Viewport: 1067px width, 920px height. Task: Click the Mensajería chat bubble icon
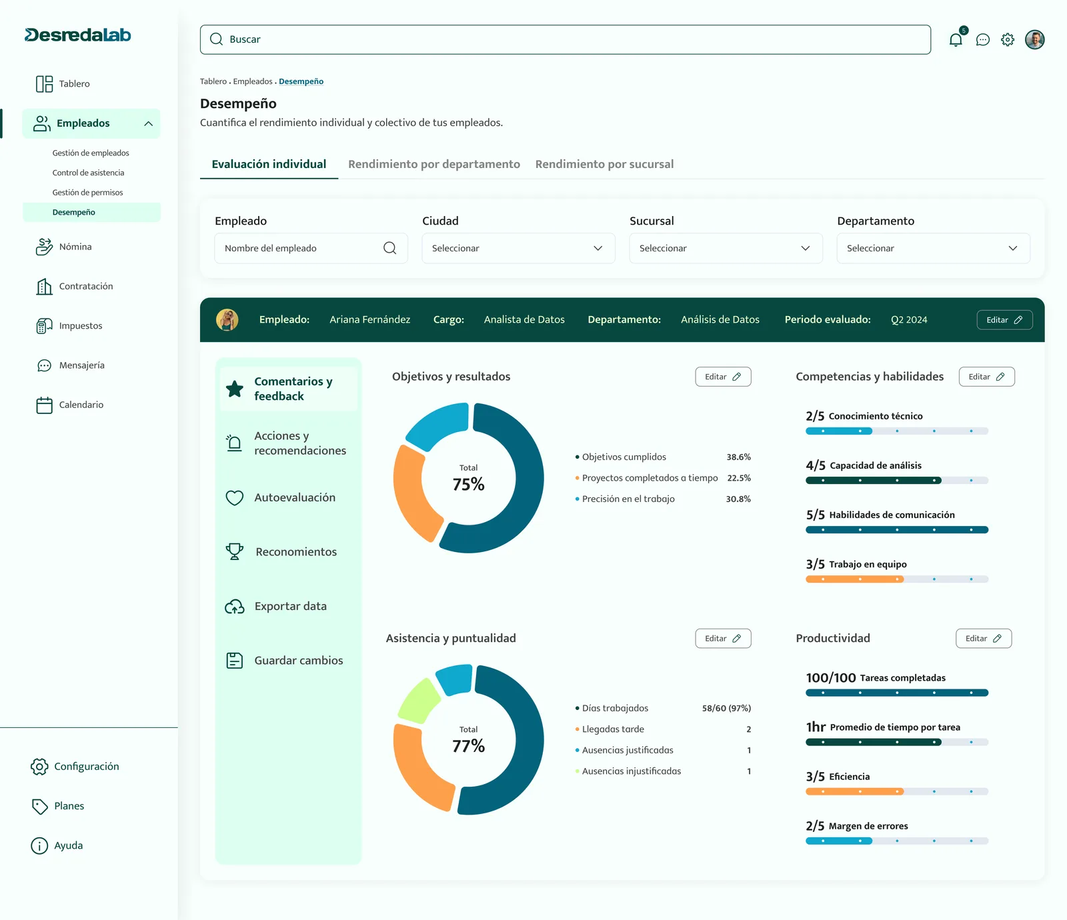click(x=44, y=365)
